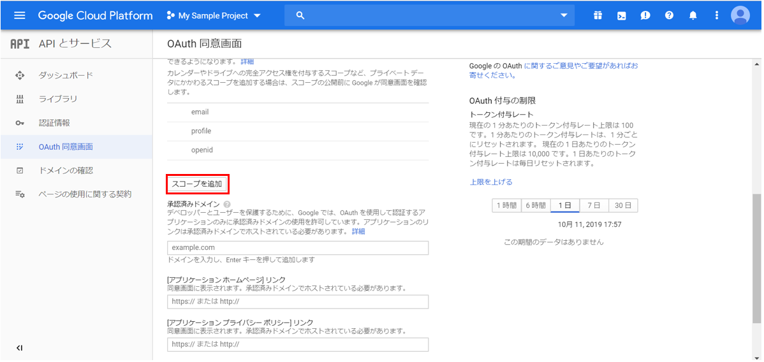Focus the top search bar
Image resolution: width=764 pixels, height=362 pixels.
[x=429, y=15]
